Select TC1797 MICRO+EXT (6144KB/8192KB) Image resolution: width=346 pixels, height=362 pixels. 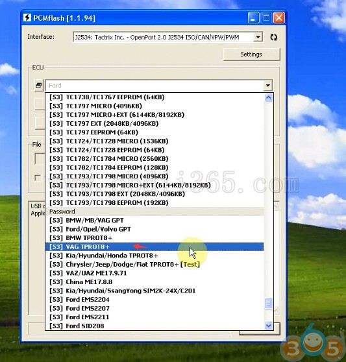point(154,115)
